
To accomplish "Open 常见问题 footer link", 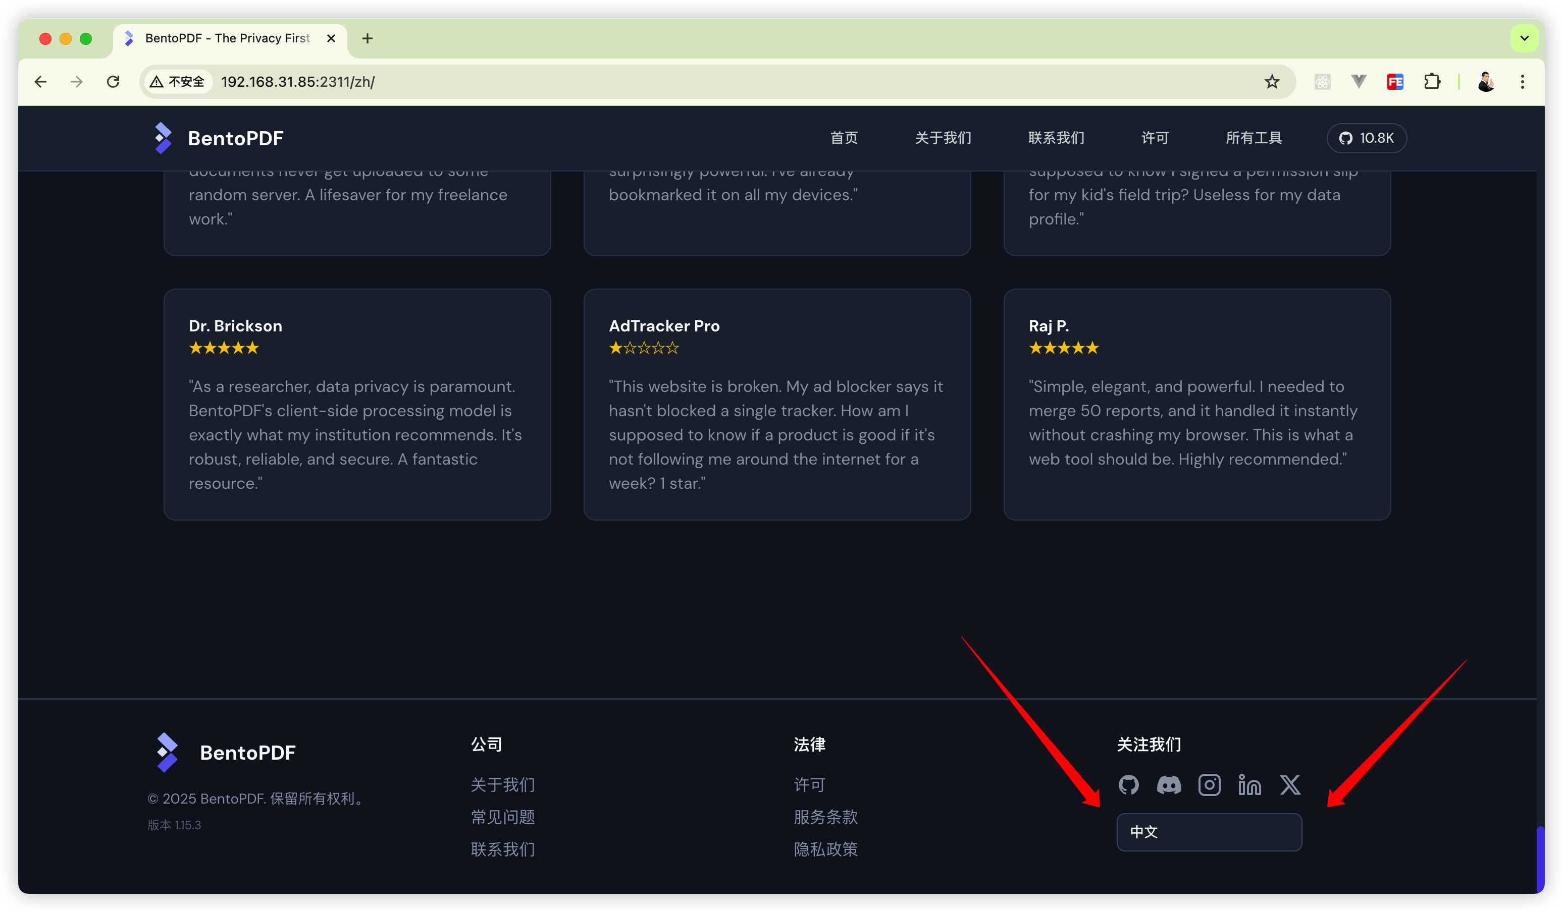I will click(502, 817).
